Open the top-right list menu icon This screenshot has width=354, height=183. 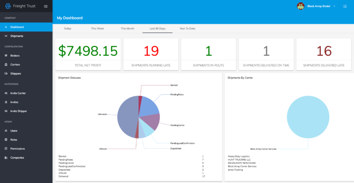(345, 6)
